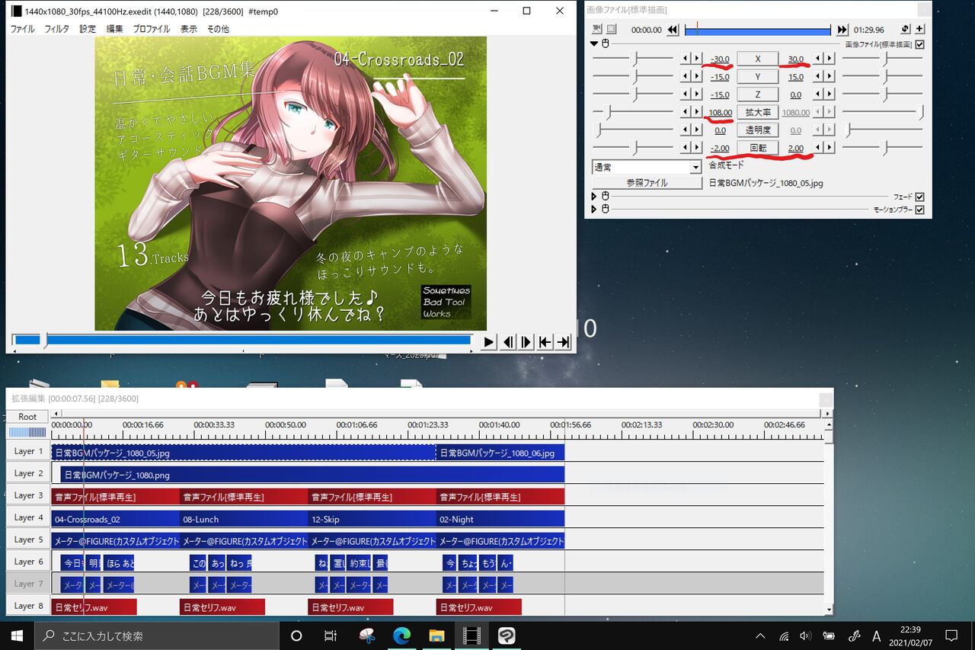Click the grid display icon in settings

click(611, 30)
